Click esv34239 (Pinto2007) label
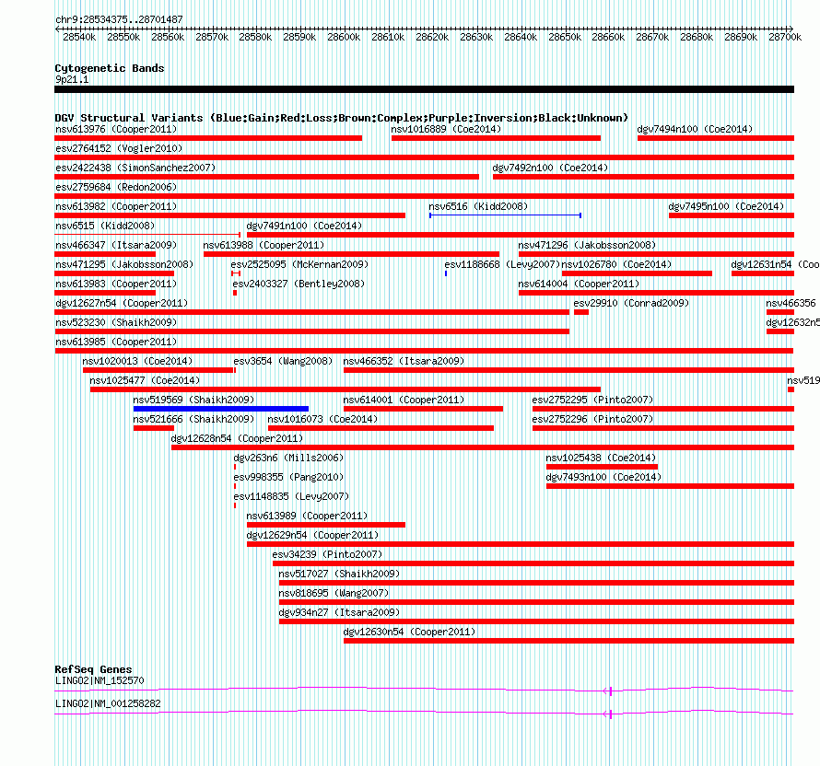The image size is (820, 766). click(327, 554)
